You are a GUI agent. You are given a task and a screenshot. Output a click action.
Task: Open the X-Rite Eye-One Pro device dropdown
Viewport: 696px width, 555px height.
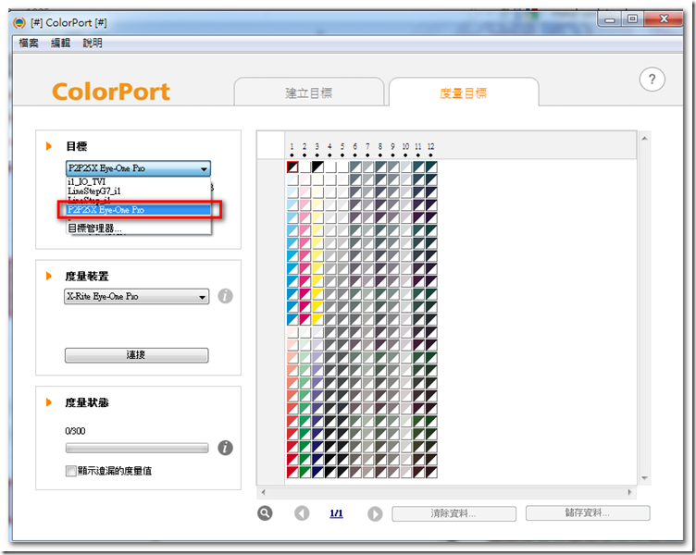click(x=137, y=296)
